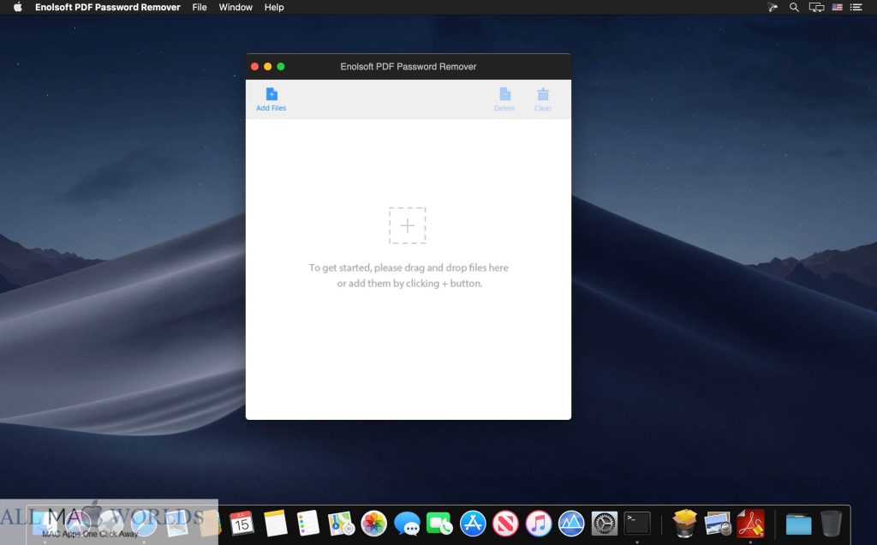The height and width of the screenshot is (545, 877).
Task: Close the Enolsoft window with red button
Action: [x=254, y=67]
